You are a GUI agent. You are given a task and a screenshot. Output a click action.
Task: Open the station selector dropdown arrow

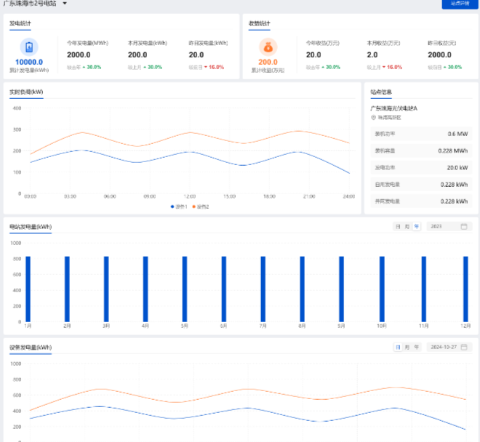pyautogui.click(x=65, y=4)
